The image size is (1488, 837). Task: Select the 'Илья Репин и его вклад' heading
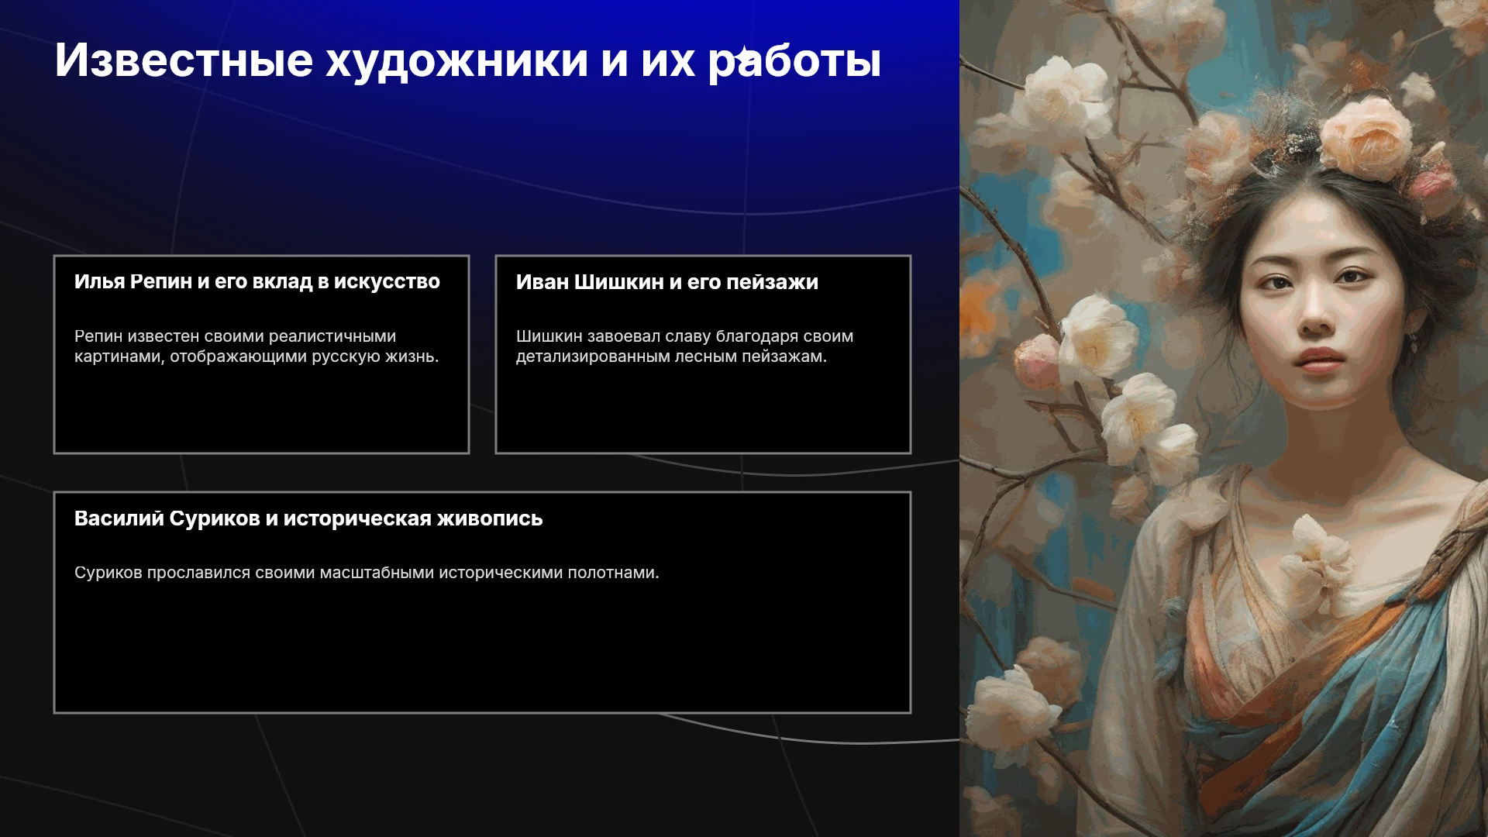257,282
